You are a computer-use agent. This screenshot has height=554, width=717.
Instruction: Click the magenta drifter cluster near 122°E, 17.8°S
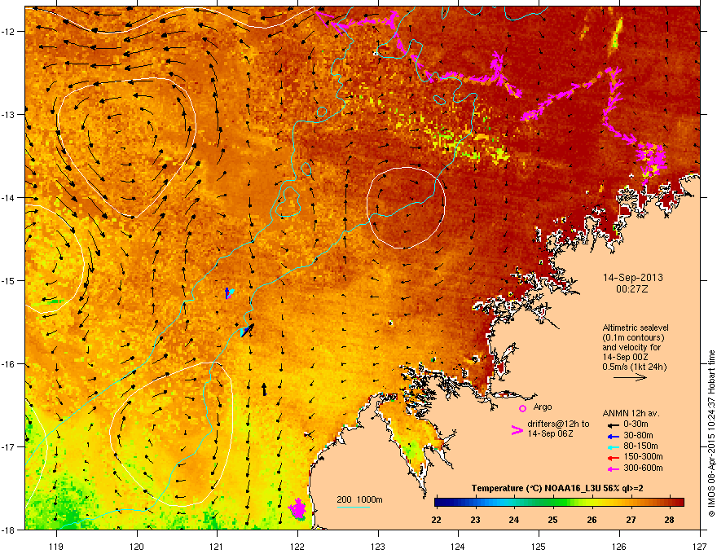click(x=297, y=508)
